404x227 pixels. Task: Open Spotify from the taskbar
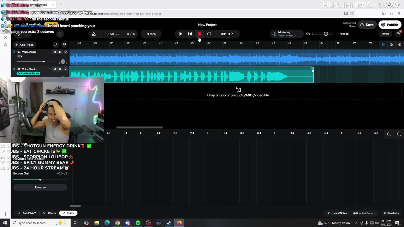pos(138,223)
